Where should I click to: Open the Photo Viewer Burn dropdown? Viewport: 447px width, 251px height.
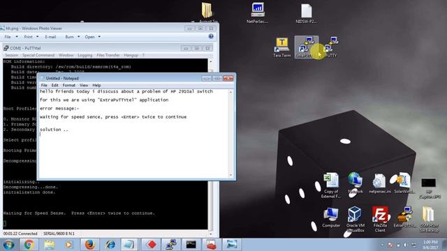[x=73, y=37]
